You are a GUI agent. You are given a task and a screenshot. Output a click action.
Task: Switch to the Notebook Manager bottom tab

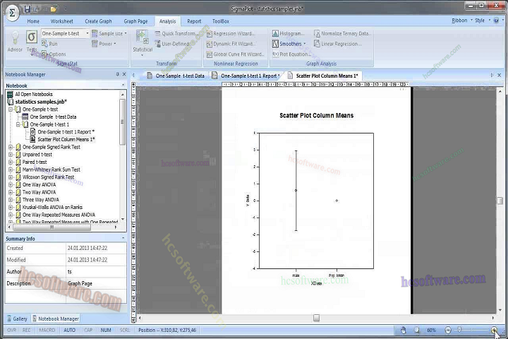(x=56, y=319)
